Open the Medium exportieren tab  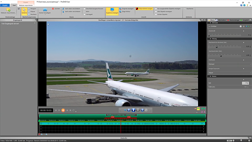(26, 5)
